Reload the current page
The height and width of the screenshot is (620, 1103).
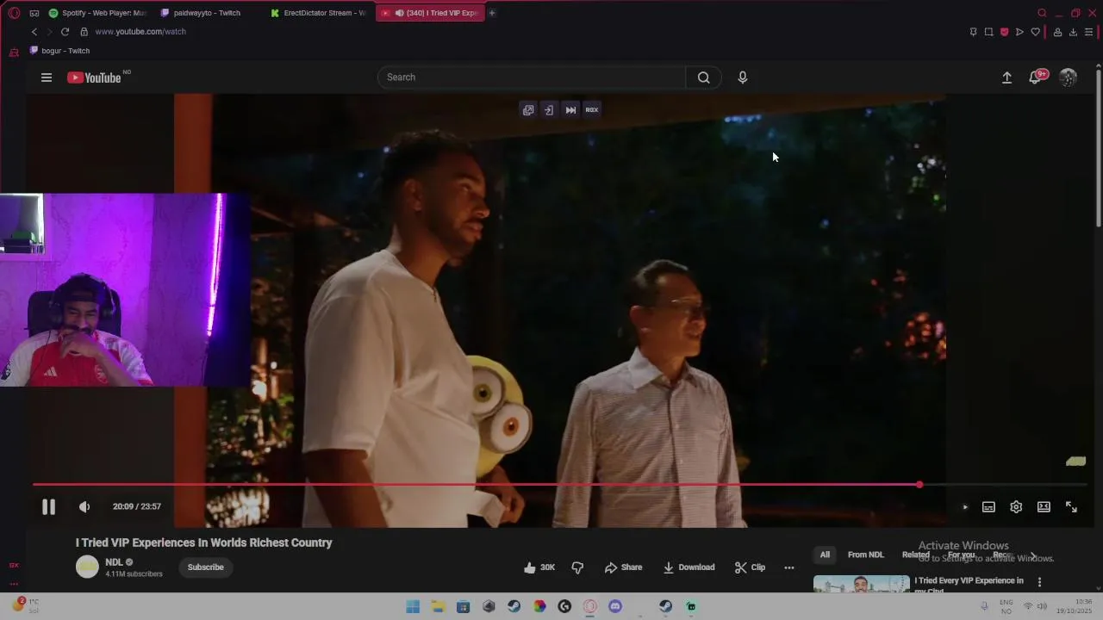[65, 32]
